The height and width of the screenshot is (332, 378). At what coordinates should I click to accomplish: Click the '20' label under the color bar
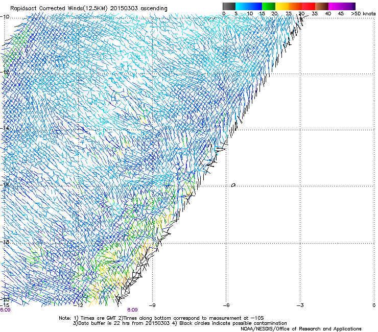pyautogui.click(x=274, y=14)
